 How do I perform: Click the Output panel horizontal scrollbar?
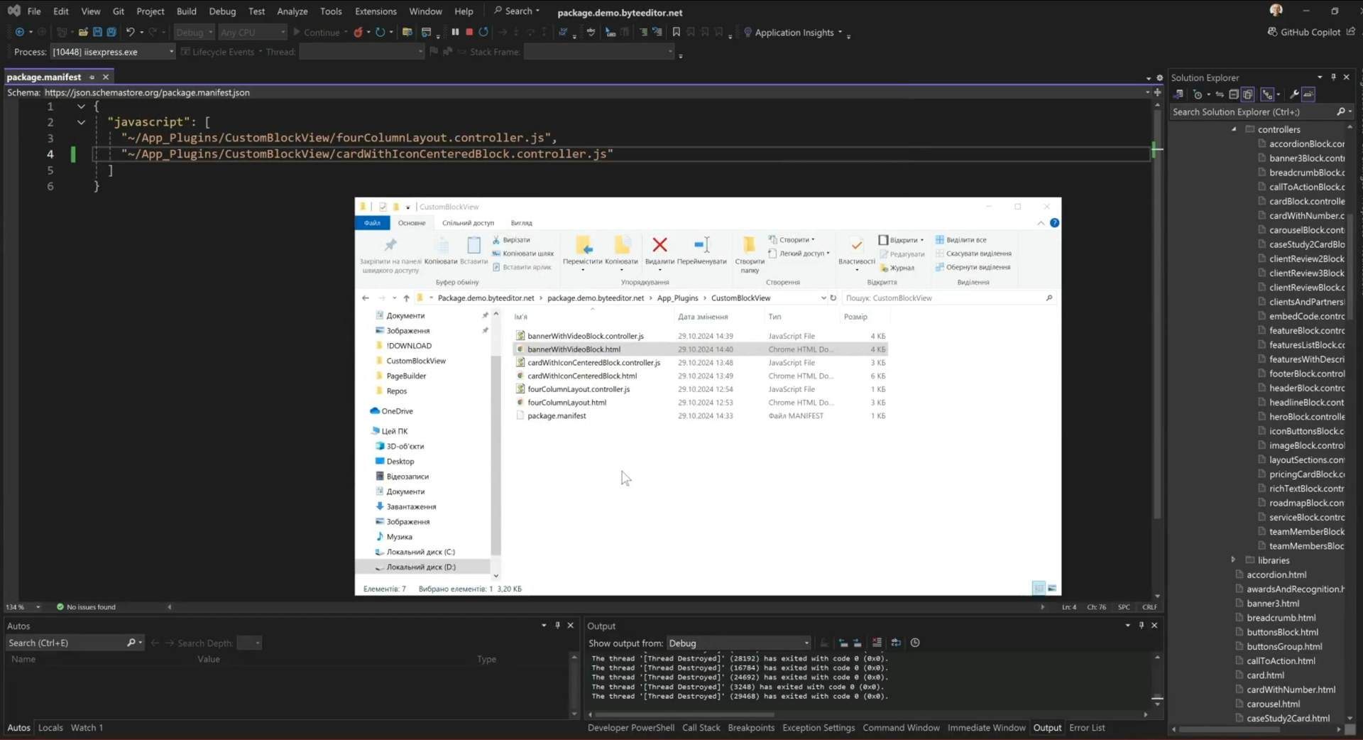tap(684, 714)
